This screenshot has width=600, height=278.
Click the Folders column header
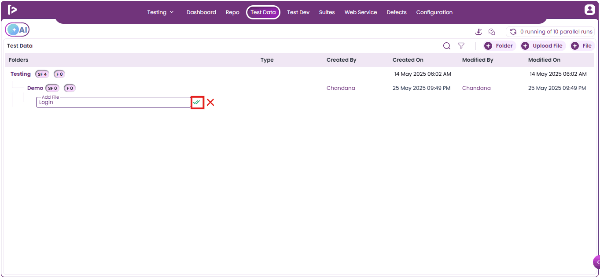[18, 60]
